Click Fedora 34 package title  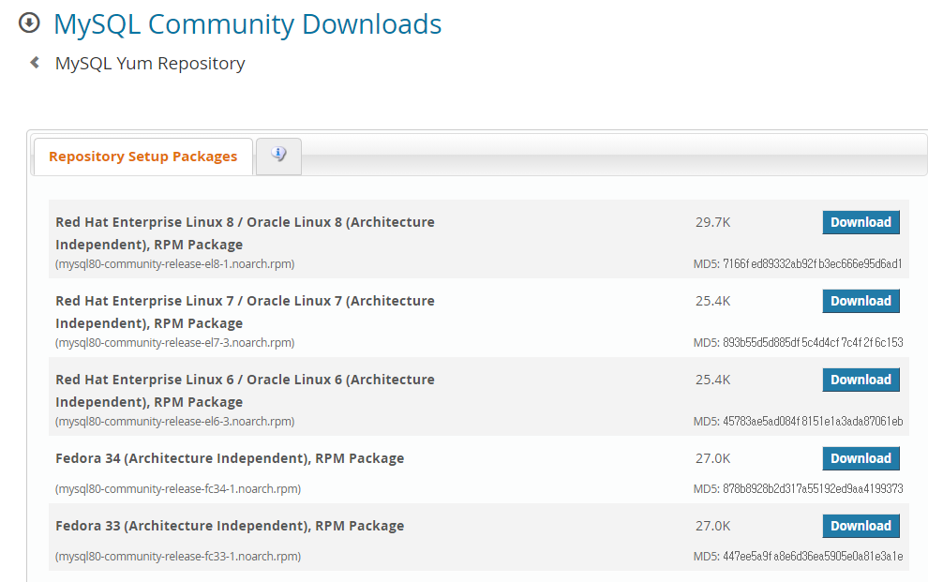[x=230, y=458]
